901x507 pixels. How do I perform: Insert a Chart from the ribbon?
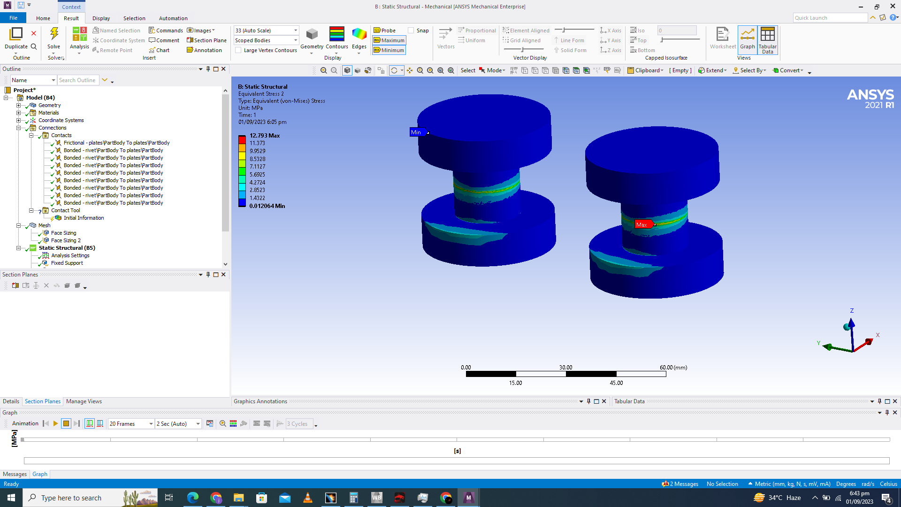159,50
